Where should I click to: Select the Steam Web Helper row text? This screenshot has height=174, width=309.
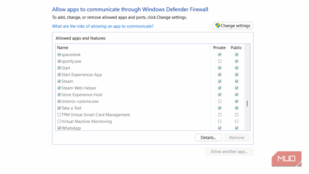point(79,88)
